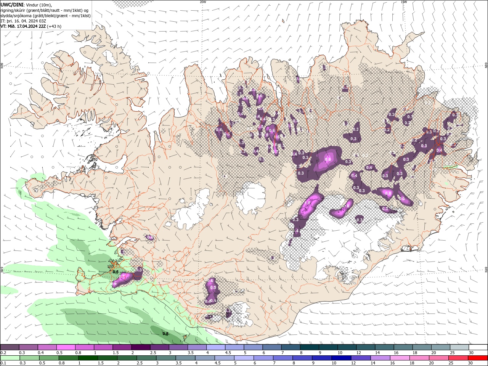Image resolution: width=488 pixels, height=366 pixels.
Task: Click the black "0.8" rain value south of the coast
Action: click(x=165, y=334)
